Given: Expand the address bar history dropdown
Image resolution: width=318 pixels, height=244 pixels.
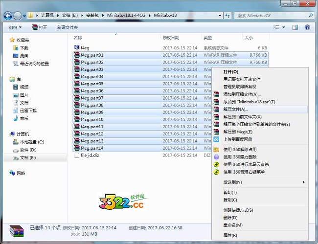Looking at the screenshot, I should (220, 15).
